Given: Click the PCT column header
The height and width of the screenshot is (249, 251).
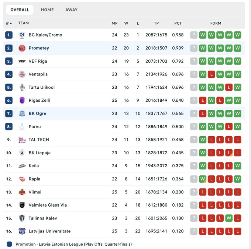Looking at the screenshot, I should click(178, 23).
